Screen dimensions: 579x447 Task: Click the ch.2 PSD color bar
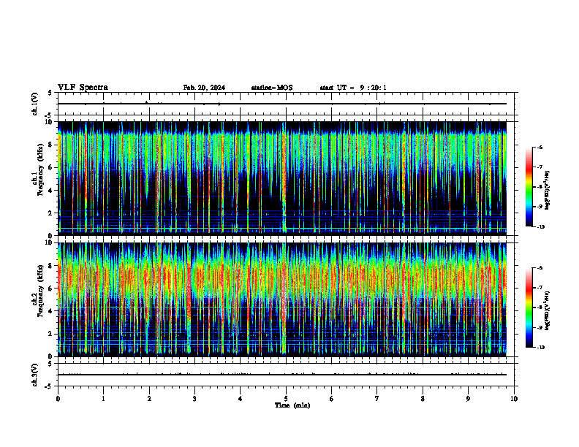tap(529, 307)
